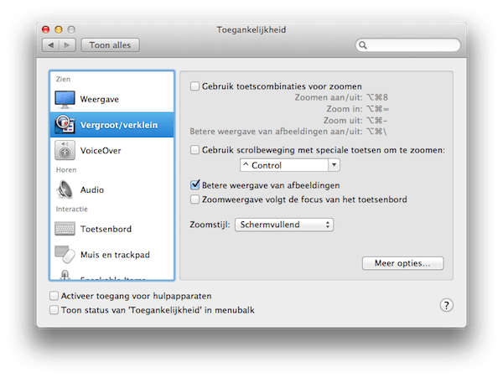Close the Toegankelijkheid window
This screenshot has width=503, height=378.
point(46,29)
